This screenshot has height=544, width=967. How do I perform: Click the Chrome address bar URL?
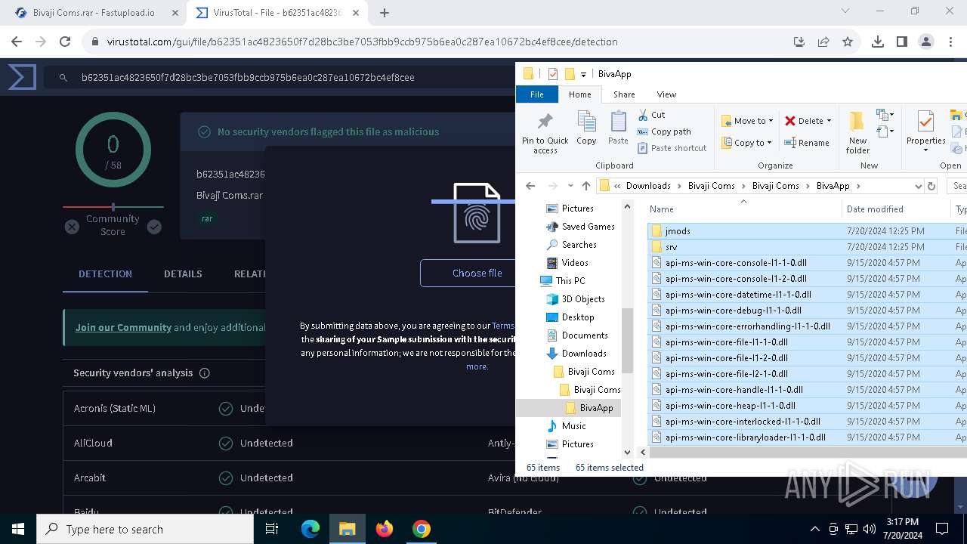362,42
